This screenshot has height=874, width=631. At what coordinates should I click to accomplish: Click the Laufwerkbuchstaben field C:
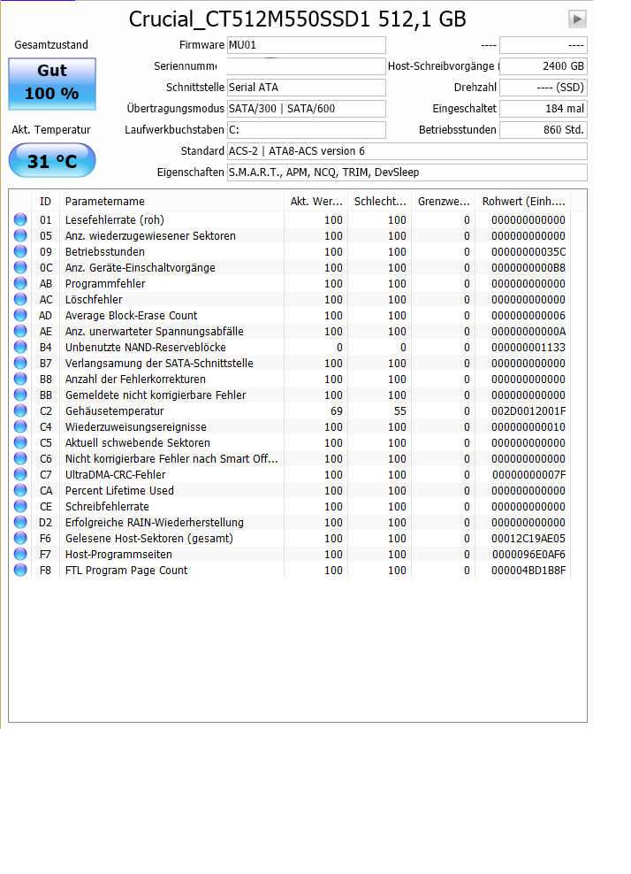pyautogui.click(x=307, y=130)
